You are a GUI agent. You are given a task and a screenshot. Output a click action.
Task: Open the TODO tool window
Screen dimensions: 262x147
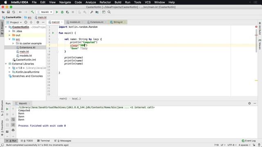pyautogui.click(x=27, y=140)
